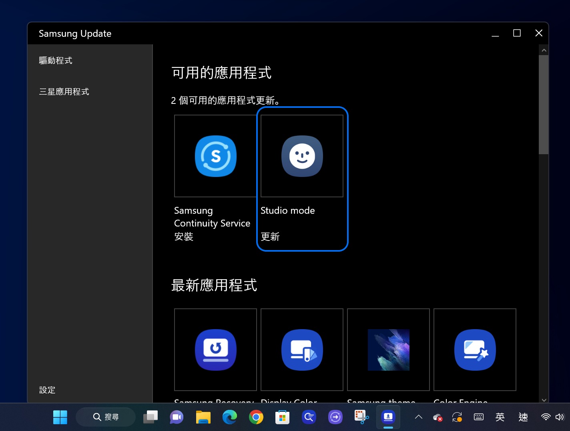The image size is (570, 431).
Task: Open the Color Engine app tile
Action: [475, 350]
